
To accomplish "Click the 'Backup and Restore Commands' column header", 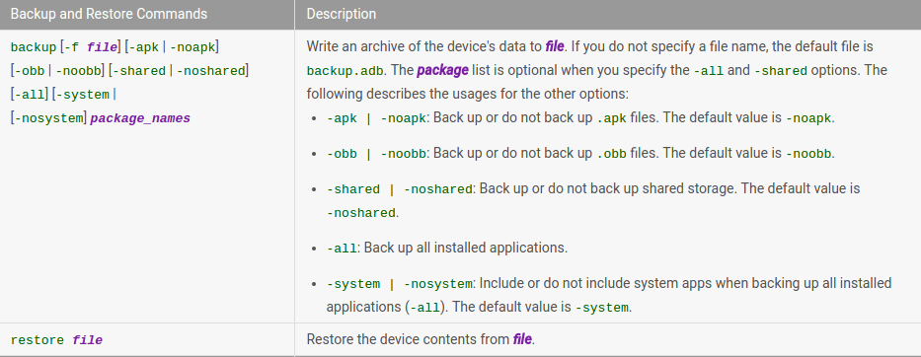I will coord(109,14).
